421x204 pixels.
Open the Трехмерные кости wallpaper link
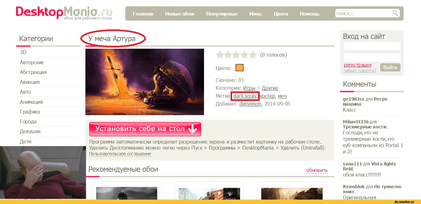[364, 127]
